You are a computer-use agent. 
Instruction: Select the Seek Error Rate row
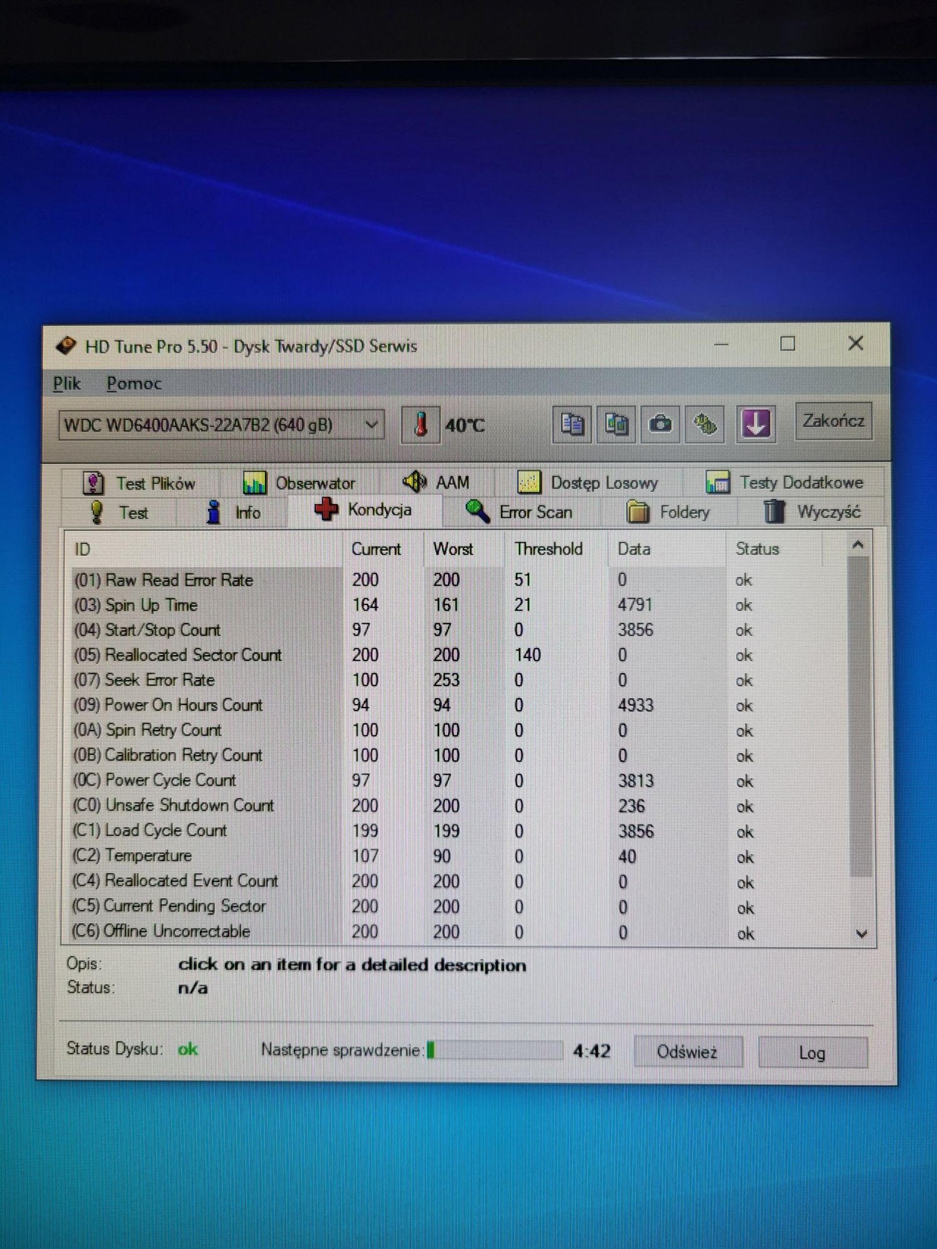click(x=459, y=679)
